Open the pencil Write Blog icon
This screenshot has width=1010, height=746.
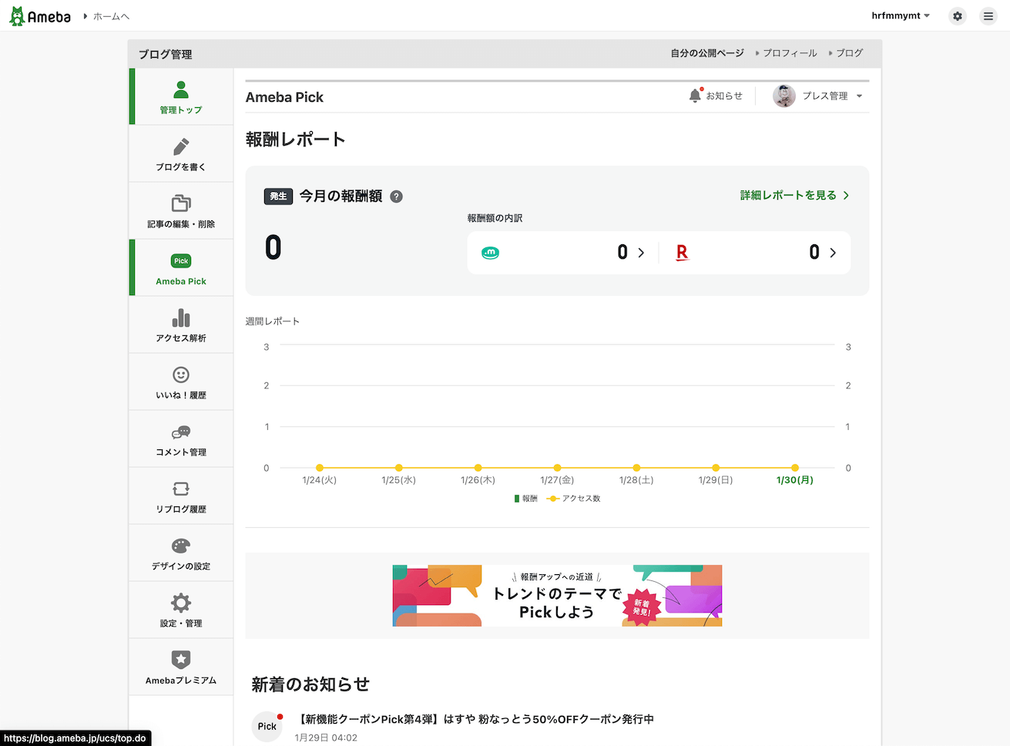coord(181,147)
